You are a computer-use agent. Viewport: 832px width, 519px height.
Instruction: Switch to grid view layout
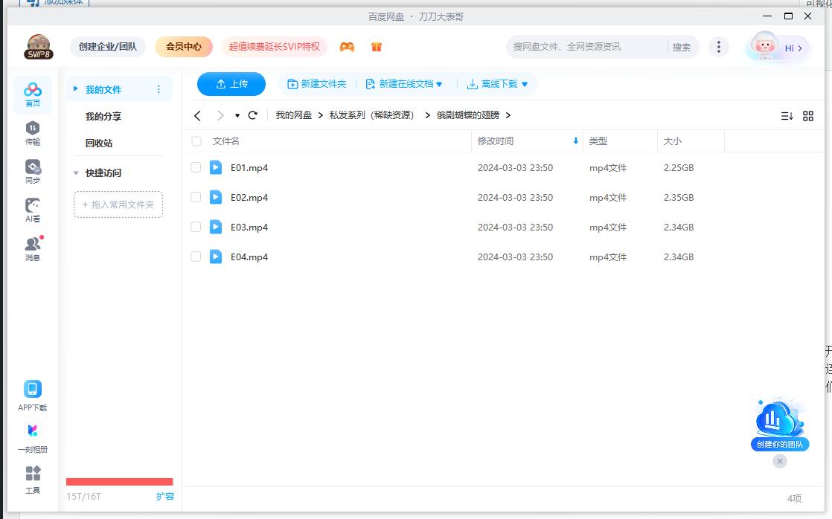point(809,115)
